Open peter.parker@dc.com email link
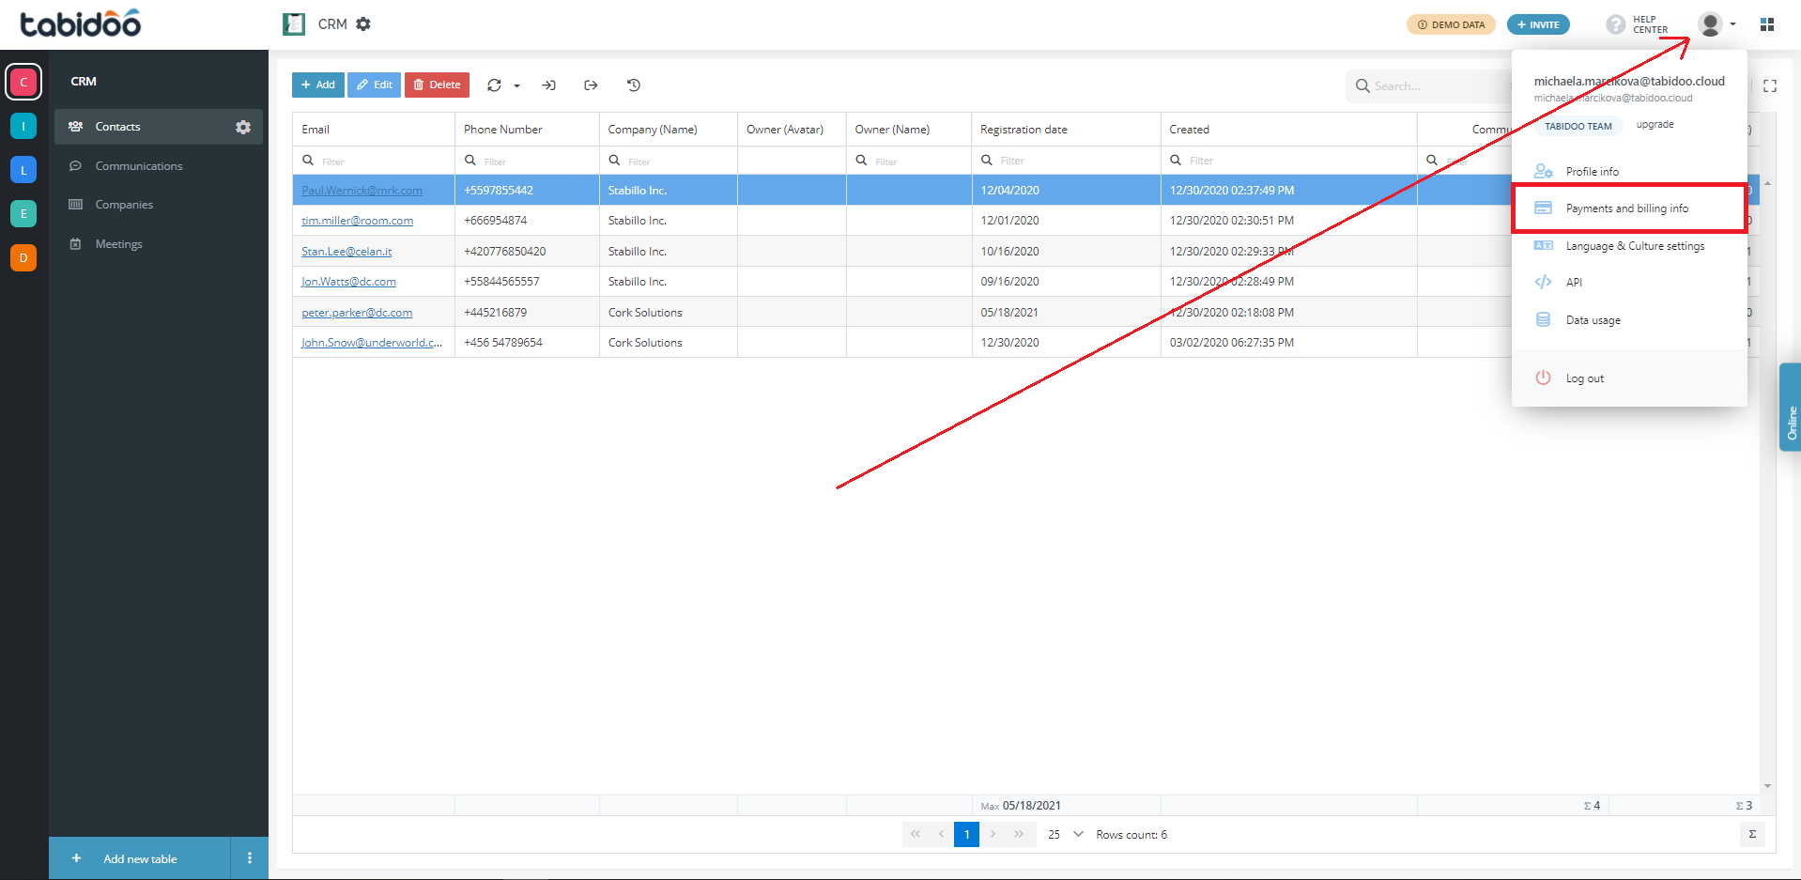 pyautogui.click(x=357, y=313)
